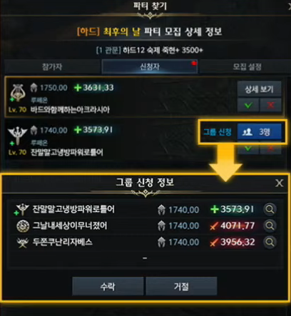Approve first applicant with green checkmark
Viewport: 291px width, 316px height.
click(x=248, y=105)
